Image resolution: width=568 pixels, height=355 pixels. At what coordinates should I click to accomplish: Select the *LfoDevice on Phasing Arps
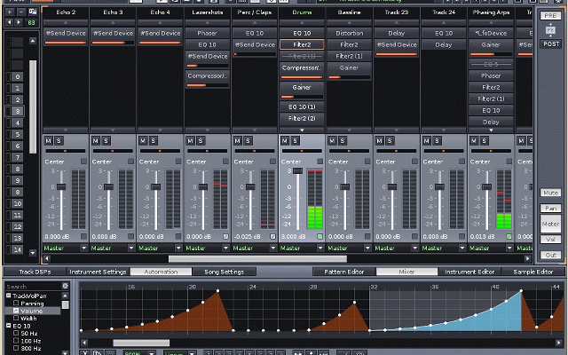tap(491, 33)
